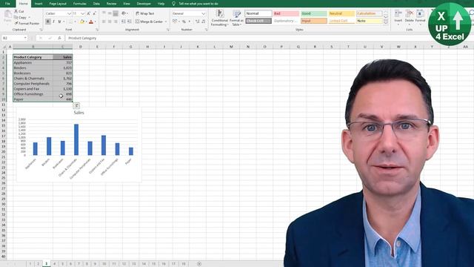
Task: Click the Insert Function fx icon
Action: (x=59, y=38)
